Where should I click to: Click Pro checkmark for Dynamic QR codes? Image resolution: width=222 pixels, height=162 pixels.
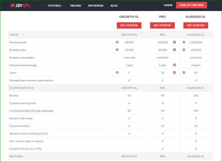[x=162, y=118]
